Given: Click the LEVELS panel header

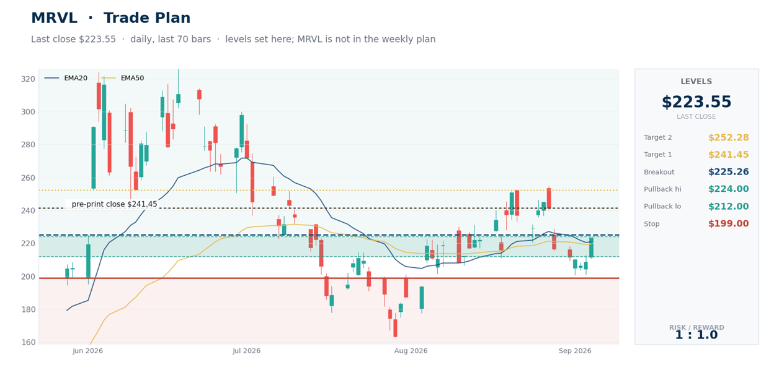Looking at the screenshot, I should tap(696, 82).
